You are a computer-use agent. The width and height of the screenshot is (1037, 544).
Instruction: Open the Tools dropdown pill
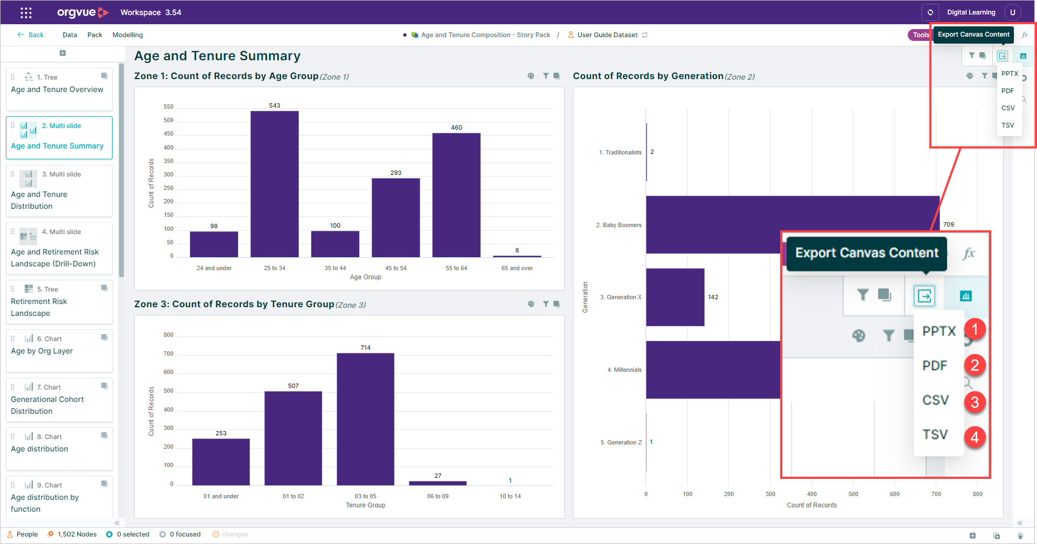(x=920, y=34)
